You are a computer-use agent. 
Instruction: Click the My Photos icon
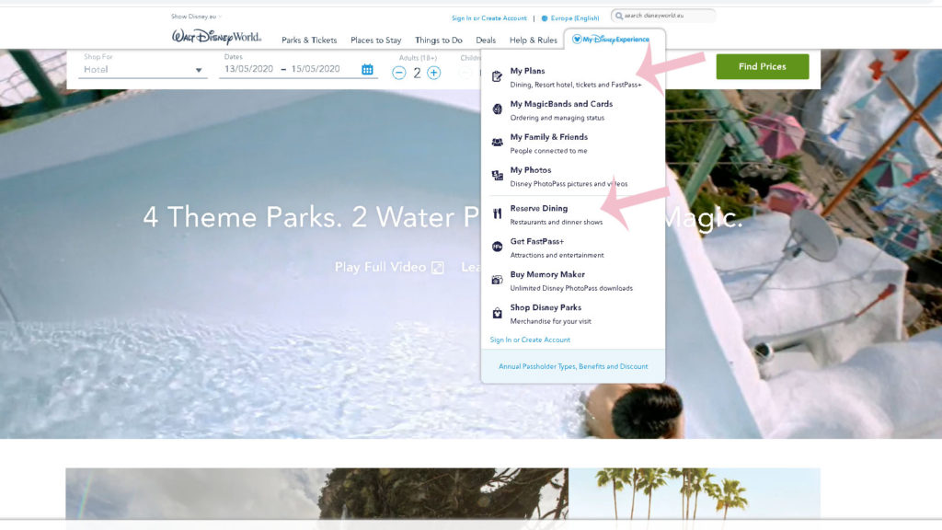pos(497,176)
